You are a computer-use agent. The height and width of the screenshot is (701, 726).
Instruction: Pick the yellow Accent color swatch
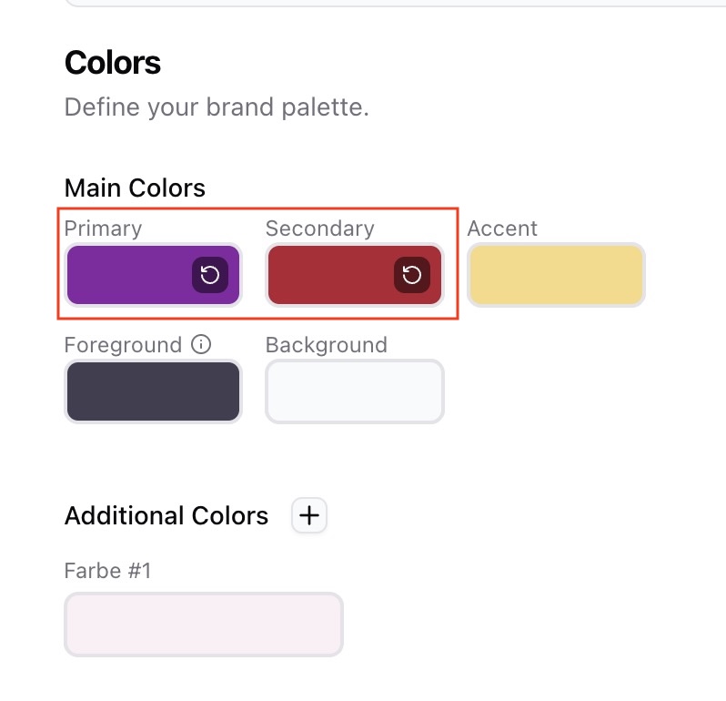pos(556,275)
